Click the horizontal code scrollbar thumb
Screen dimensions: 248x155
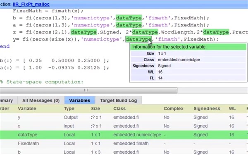(x=88, y=90)
